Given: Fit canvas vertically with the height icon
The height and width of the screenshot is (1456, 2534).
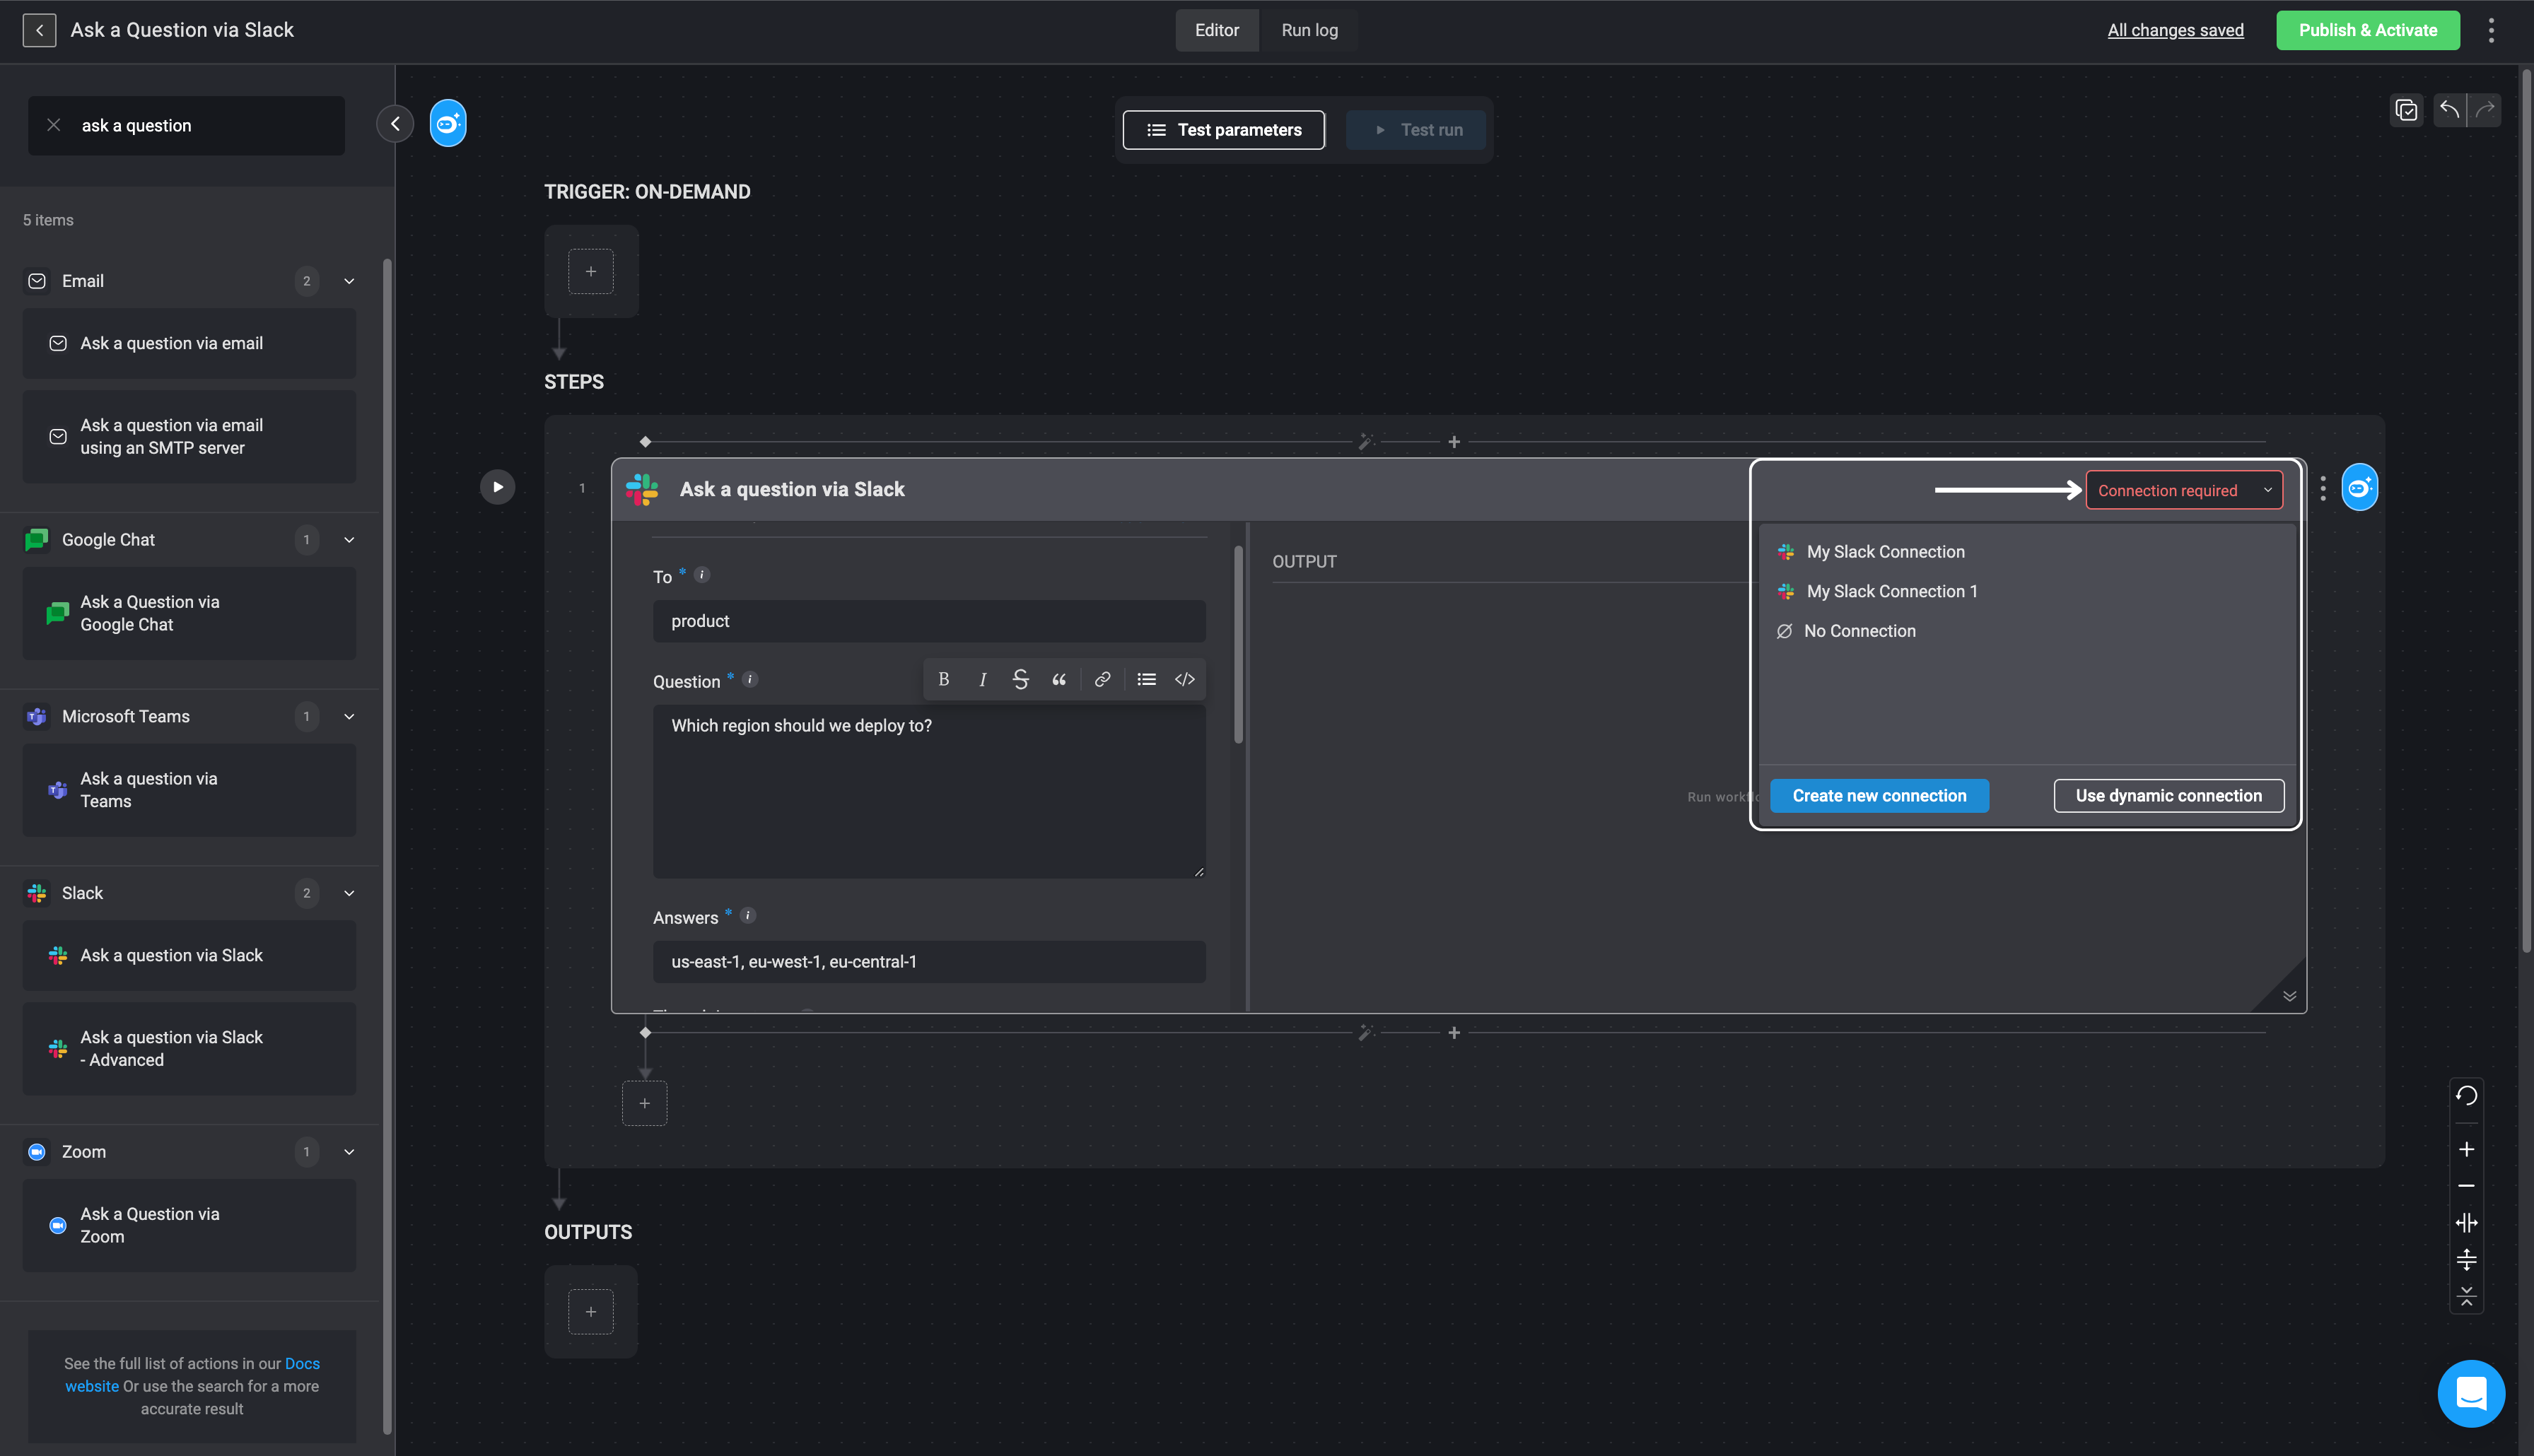Looking at the screenshot, I should [x=2466, y=1259].
